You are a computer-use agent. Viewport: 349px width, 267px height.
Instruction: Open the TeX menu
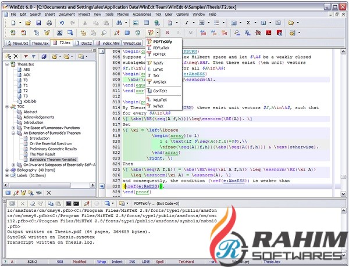[158, 15]
